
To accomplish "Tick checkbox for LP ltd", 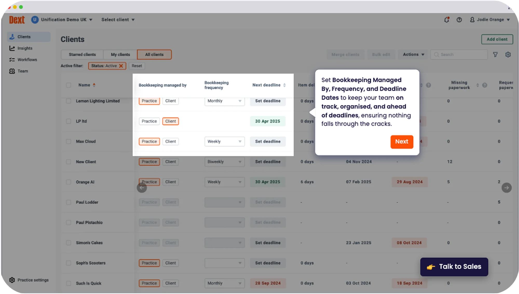I will click(x=69, y=121).
